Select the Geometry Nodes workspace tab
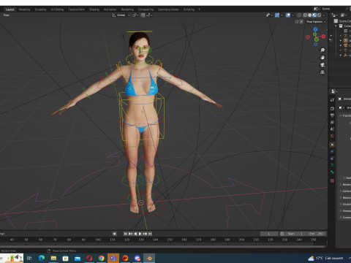 click(x=168, y=9)
